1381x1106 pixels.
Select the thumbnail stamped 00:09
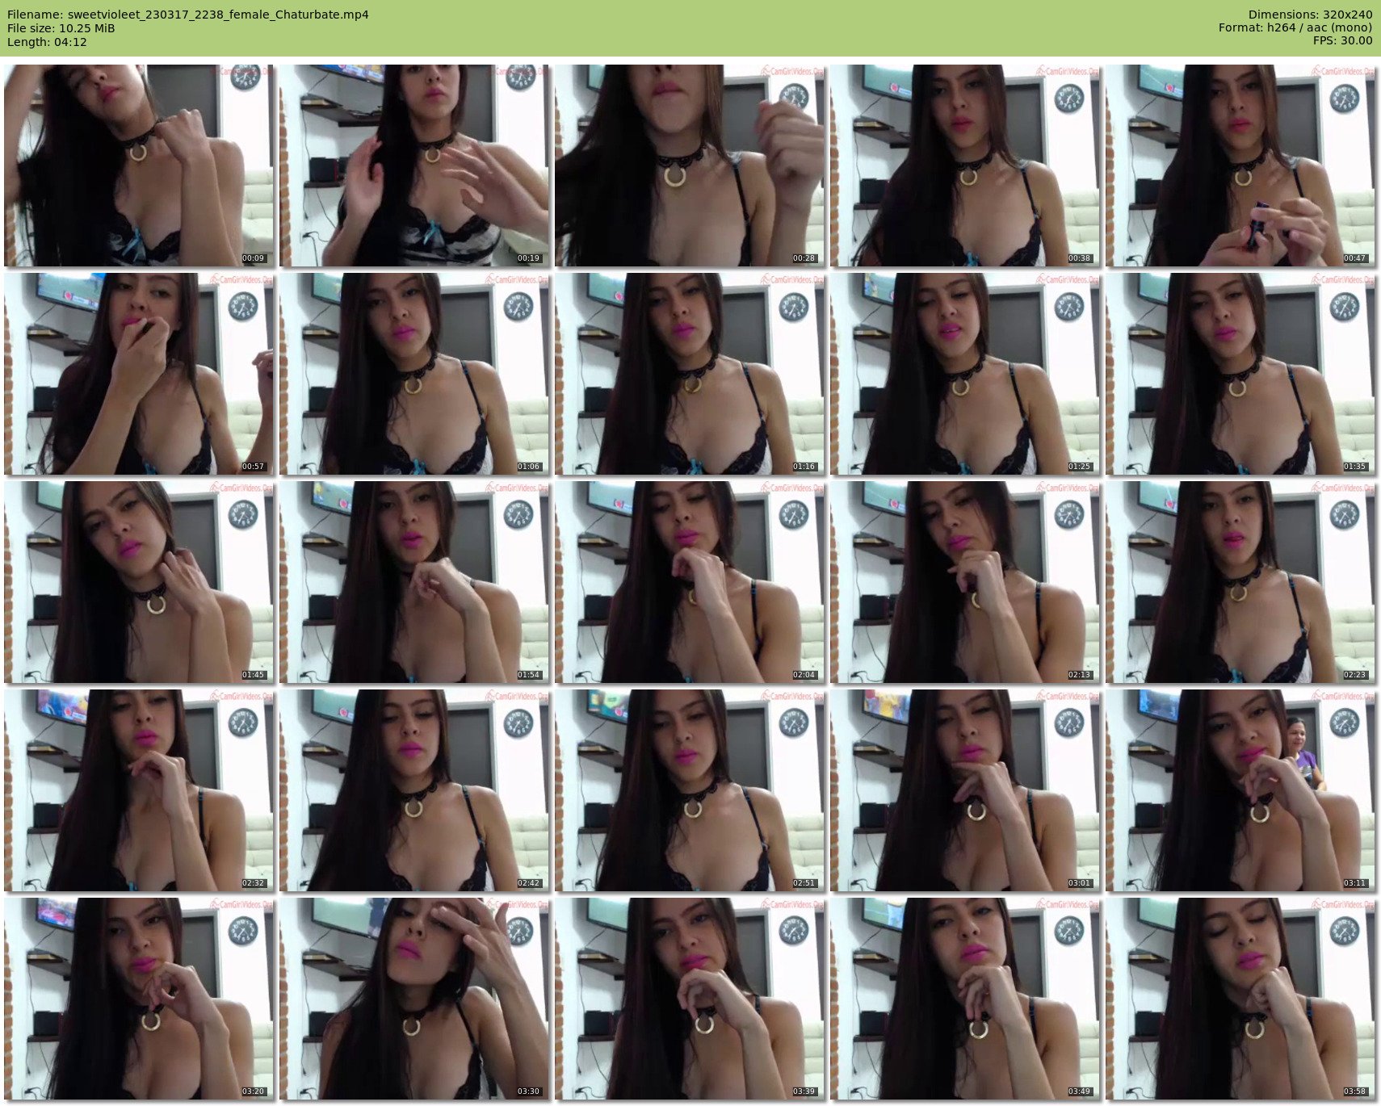pos(139,165)
